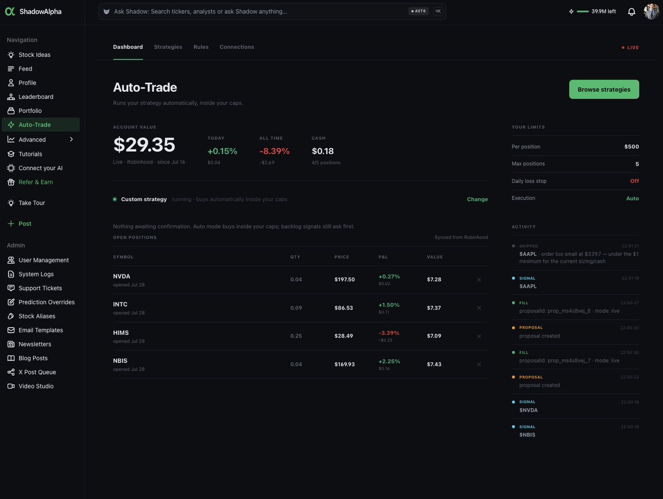Viewport: 663px width, 499px height.
Task: Click the LIVE status indicator
Action: (x=630, y=48)
